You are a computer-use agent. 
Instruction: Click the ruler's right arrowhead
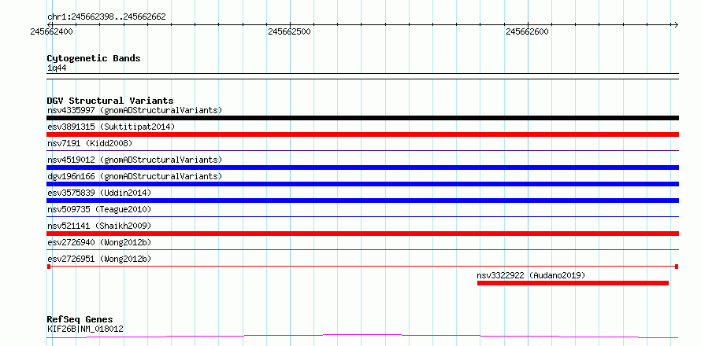coord(676,24)
